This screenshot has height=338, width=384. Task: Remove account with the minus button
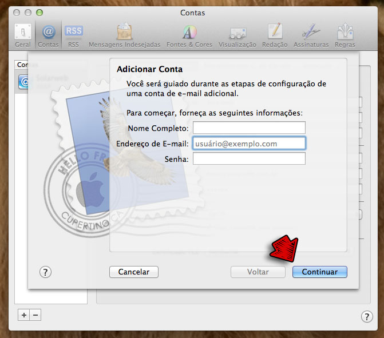[x=35, y=315]
